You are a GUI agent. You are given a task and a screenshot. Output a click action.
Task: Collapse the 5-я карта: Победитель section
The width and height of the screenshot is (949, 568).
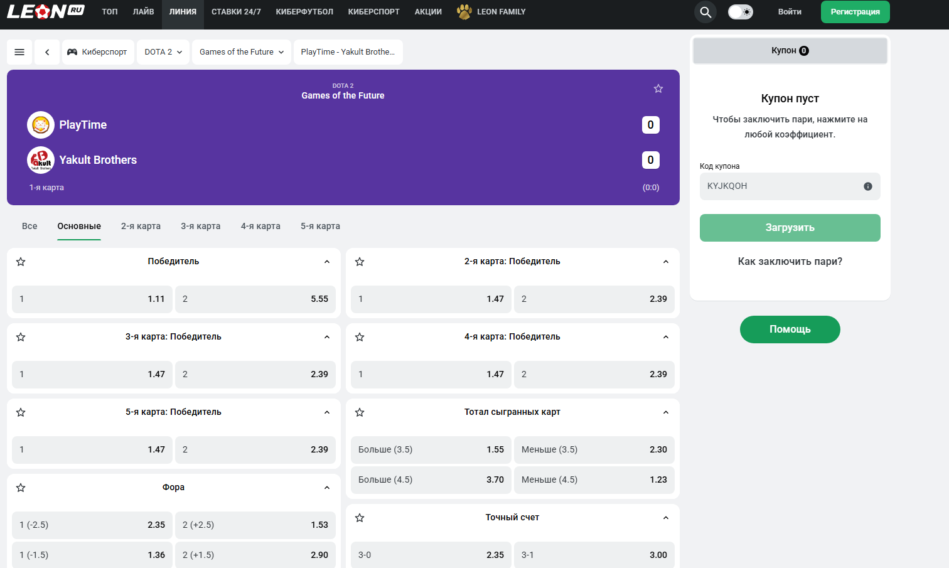point(327,412)
